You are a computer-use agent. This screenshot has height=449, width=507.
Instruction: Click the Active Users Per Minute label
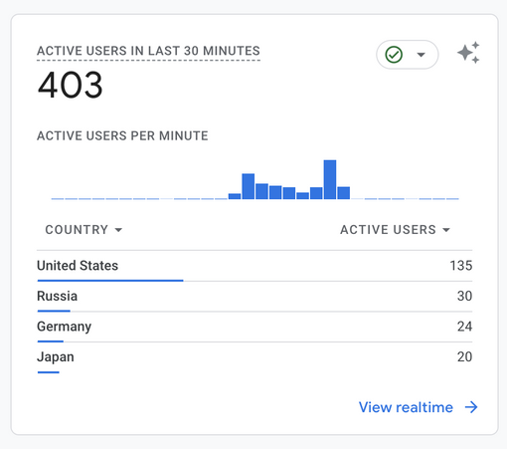pos(122,135)
